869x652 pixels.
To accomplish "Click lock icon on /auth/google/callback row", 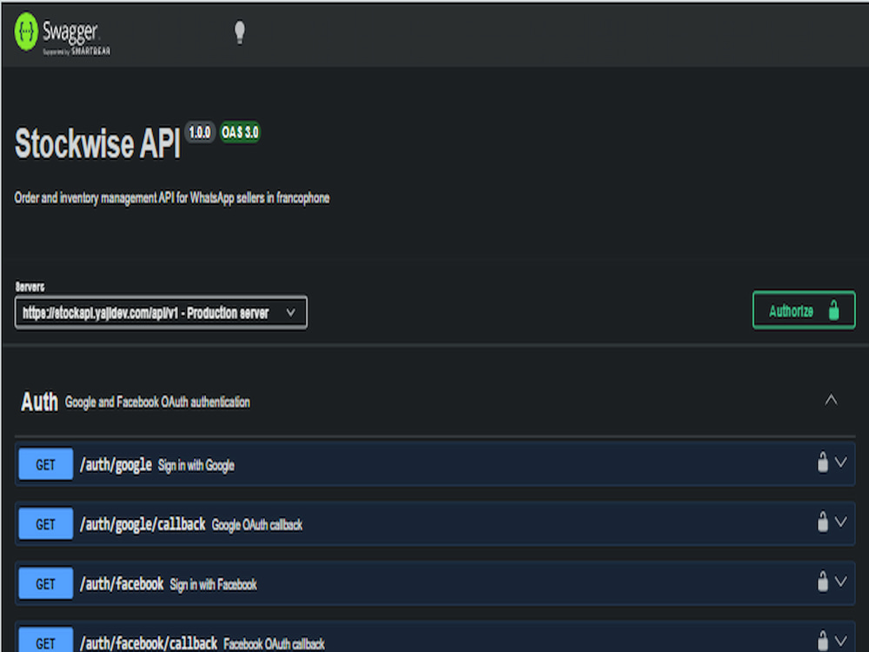I will 822,522.
